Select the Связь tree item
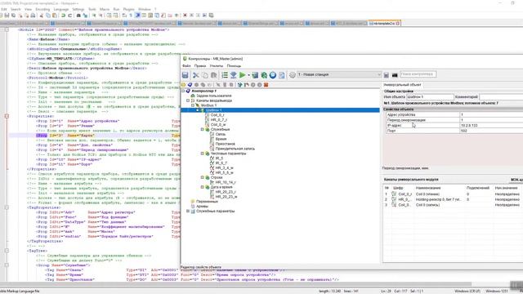Image resolution: width=523 pixels, height=294 pixels. click(x=221, y=134)
